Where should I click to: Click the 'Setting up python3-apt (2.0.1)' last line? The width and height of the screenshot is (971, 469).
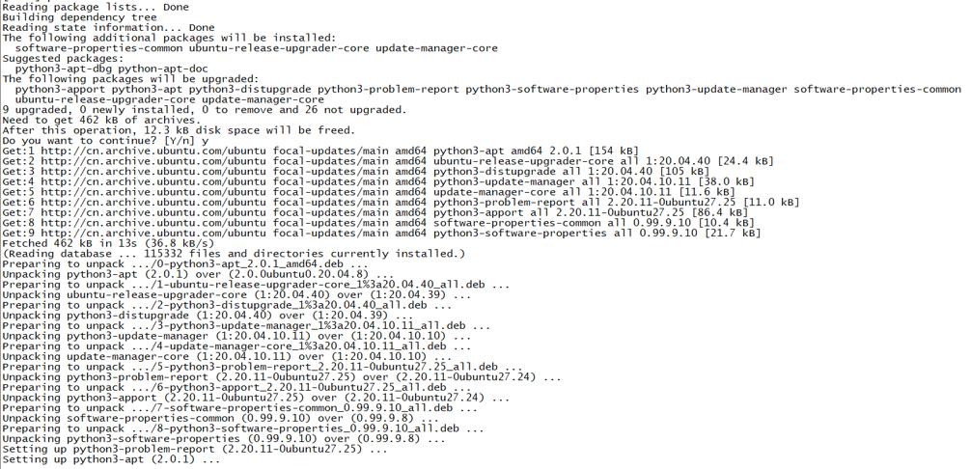(x=111, y=459)
